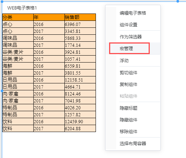Open 宏管理 highlighted menu item
This screenshot has height=158, width=186.
133,48
